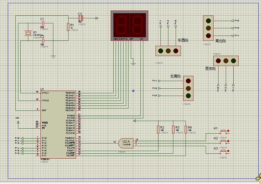Click P1.1 terminal above 东西向 light
Image resolution: width=261 pixels, height=184 pixels.
click(x=161, y=27)
